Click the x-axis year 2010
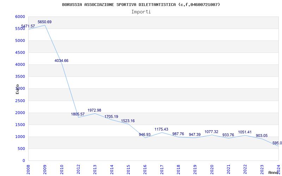Image resolution: width=282 pixels, height=176 pixels. [62, 170]
